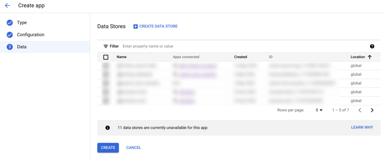This screenshot has width=384, height=168.
Task: Open the Rows per page dropdown
Action: 319,110
